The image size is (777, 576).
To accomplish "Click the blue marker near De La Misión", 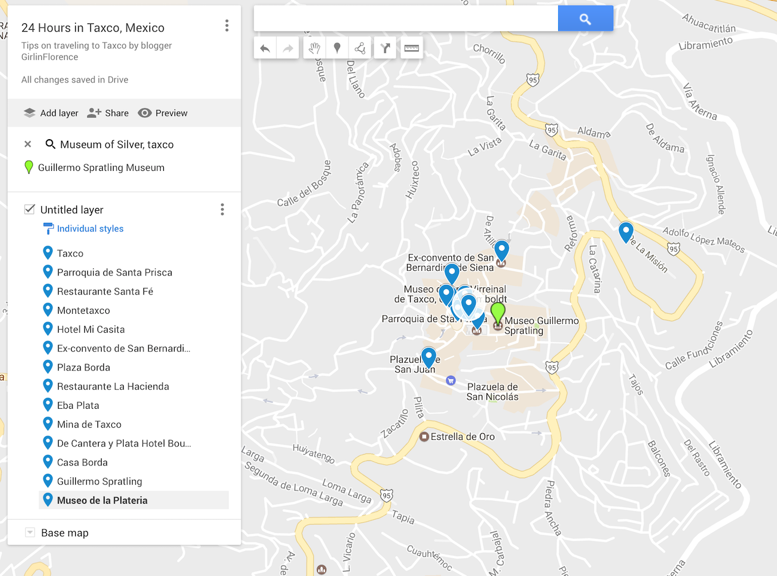I will click(626, 232).
